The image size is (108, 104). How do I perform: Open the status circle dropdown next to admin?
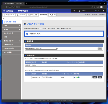[x=97, y=11]
